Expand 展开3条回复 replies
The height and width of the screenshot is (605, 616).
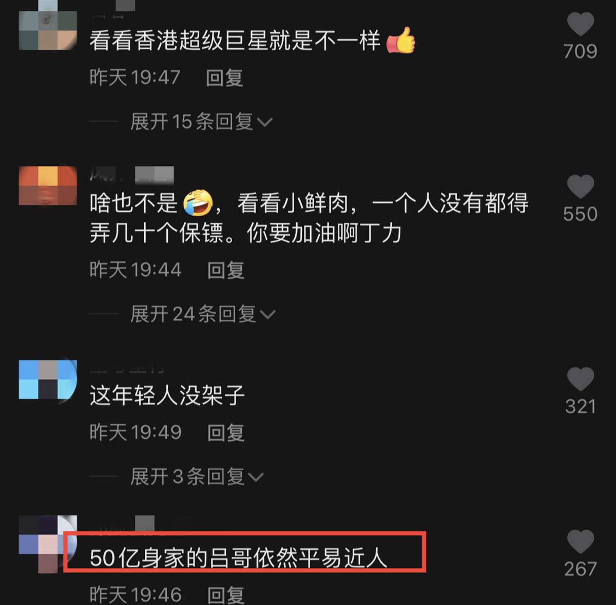(x=197, y=477)
